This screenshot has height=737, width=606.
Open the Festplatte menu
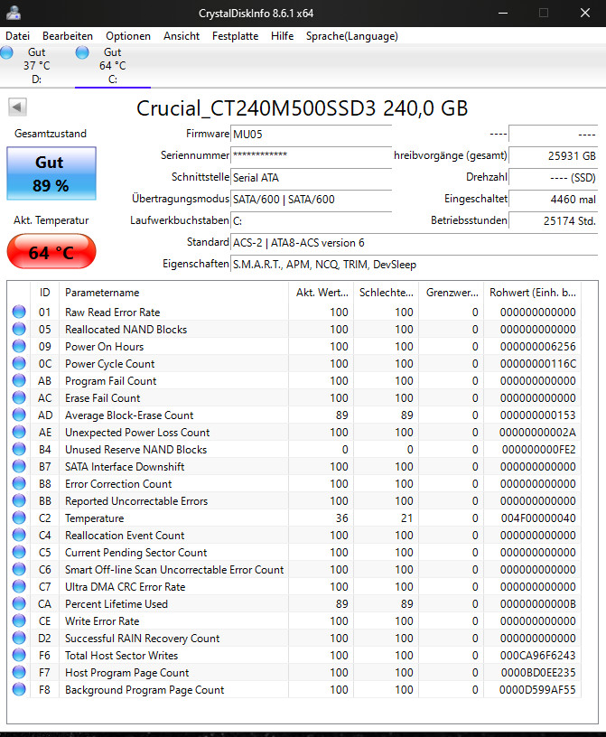coord(235,36)
